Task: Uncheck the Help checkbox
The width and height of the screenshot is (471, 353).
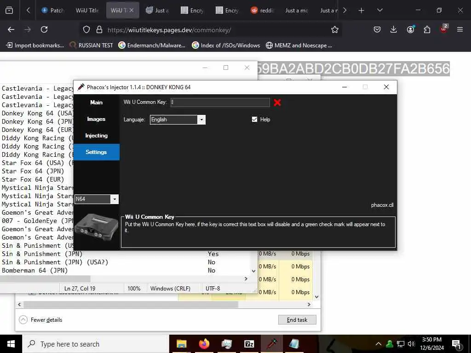Action: click(x=254, y=120)
